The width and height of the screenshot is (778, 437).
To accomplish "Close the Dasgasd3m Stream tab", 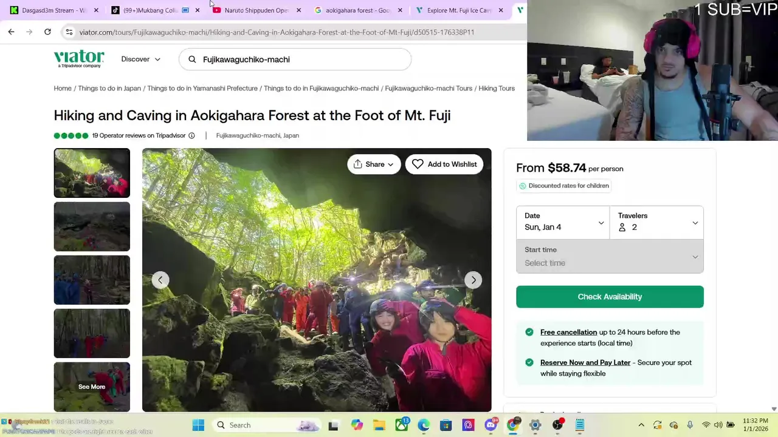I will pyautogui.click(x=96, y=10).
